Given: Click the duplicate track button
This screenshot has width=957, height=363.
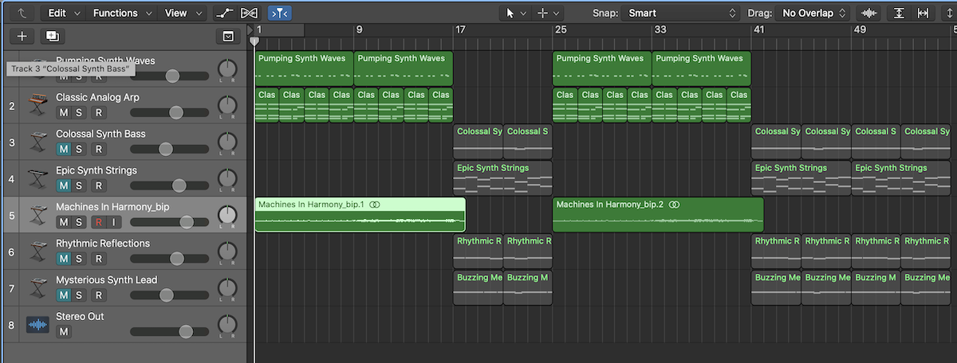Looking at the screenshot, I should click(x=53, y=36).
